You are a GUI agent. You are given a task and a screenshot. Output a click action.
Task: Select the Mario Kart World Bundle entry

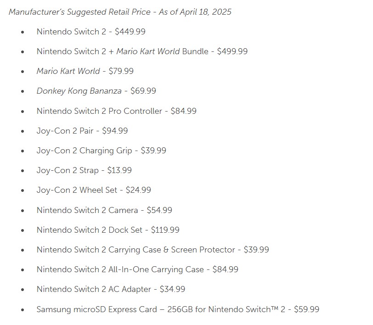(142, 51)
